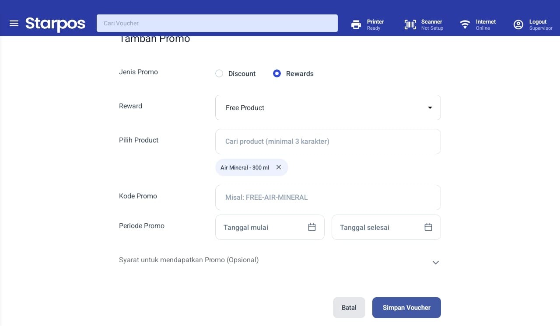Click the Simpan Voucher button
This screenshot has width=560, height=326.
[x=406, y=308]
